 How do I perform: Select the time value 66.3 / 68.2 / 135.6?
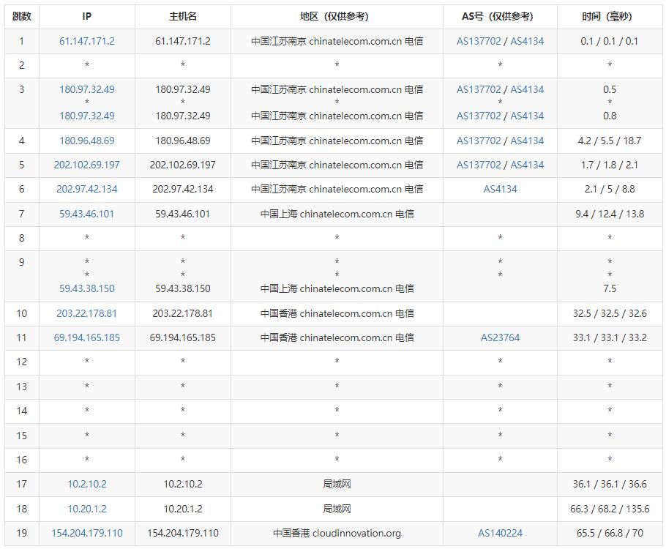[610, 509]
